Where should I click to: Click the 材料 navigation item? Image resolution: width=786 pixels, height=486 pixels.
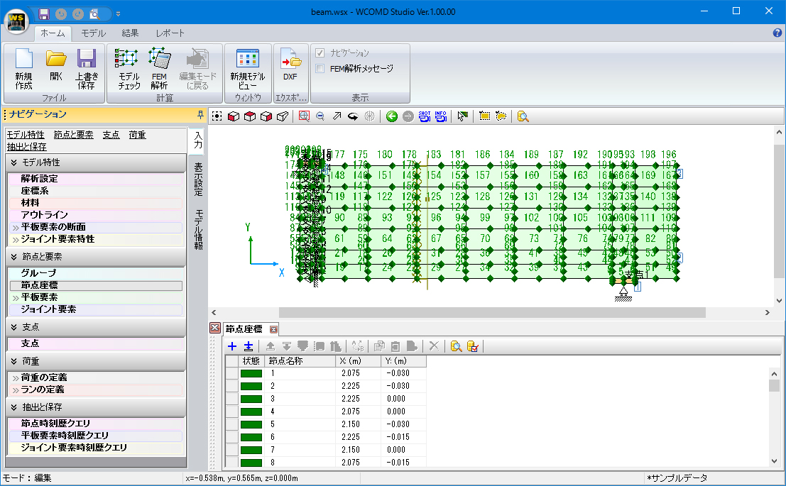[31, 203]
